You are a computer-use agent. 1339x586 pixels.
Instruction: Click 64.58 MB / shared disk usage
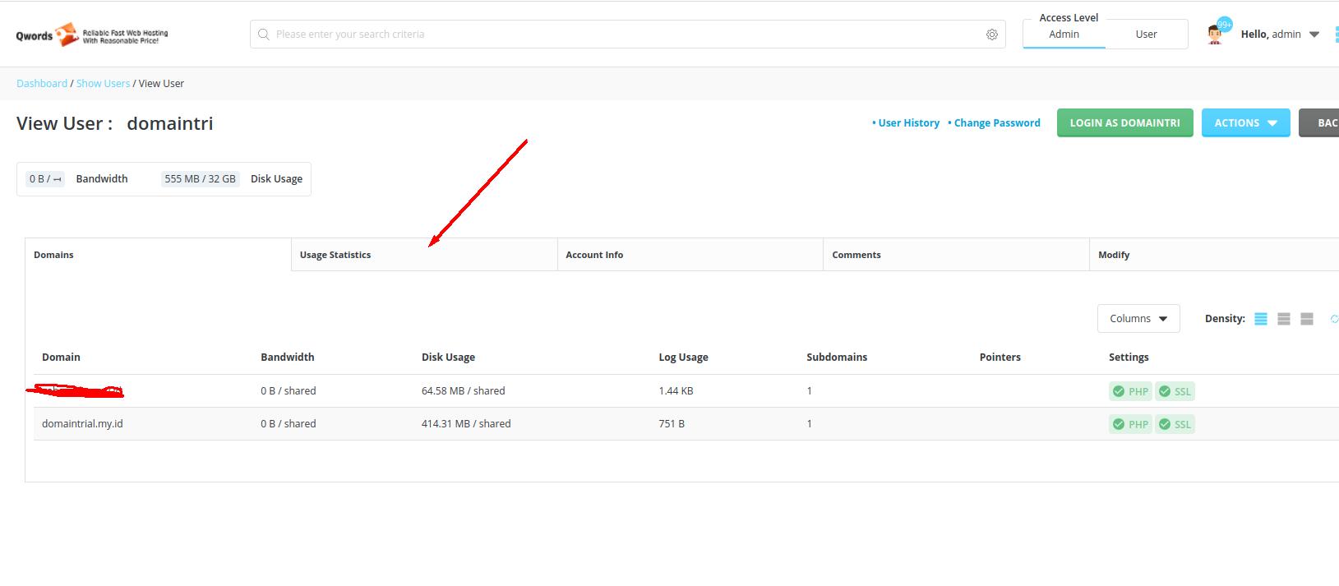[x=463, y=390]
